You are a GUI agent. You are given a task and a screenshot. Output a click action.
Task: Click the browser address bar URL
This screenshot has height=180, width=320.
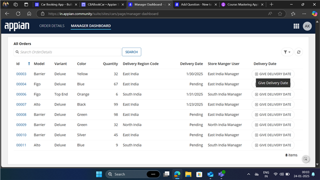tap(103, 13)
